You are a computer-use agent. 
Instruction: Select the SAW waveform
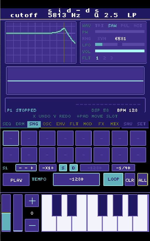click(112, 26)
